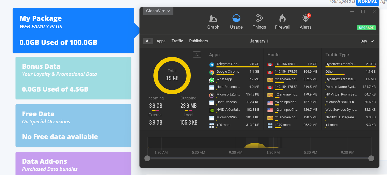This screenshot has height=175, width=387.
Task: Click the Apps column header
Action: click(214, 55)
